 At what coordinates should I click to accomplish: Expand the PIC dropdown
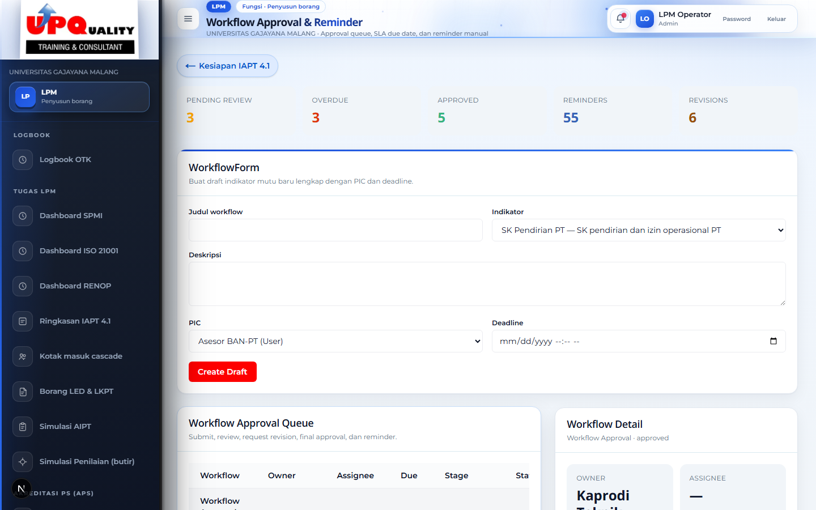335,341
